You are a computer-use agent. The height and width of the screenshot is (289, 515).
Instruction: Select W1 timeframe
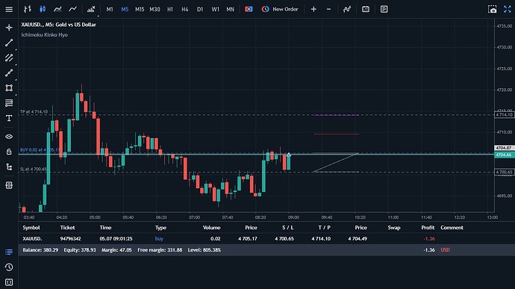pos(215,9)
